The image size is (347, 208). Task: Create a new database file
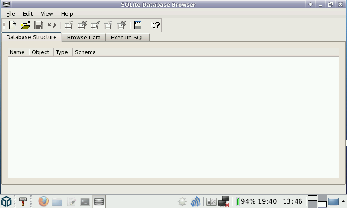[13, 25]
